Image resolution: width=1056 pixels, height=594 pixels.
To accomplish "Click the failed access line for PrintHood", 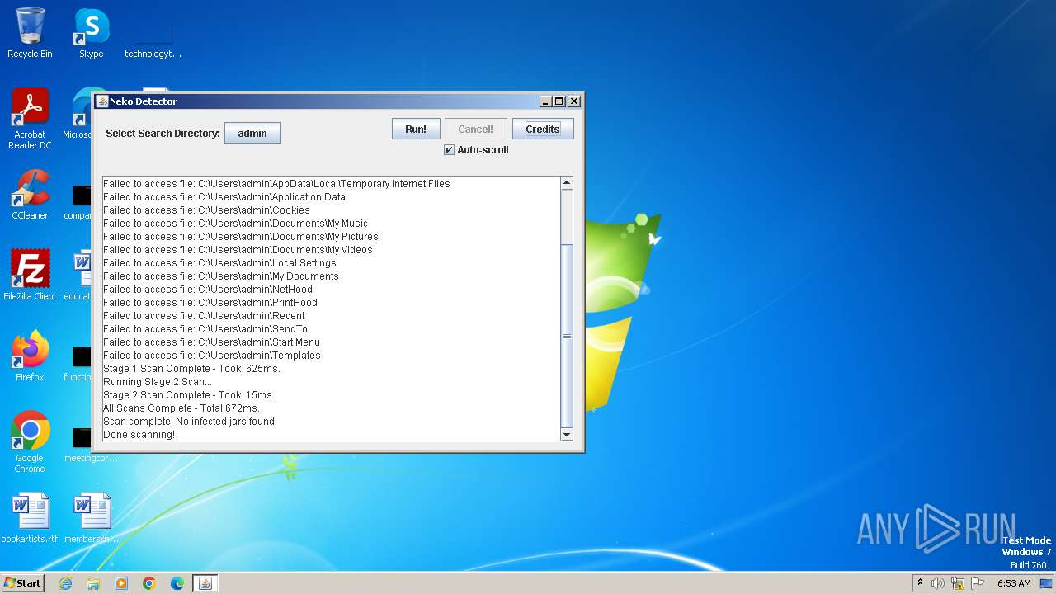I will pos(210,303).
